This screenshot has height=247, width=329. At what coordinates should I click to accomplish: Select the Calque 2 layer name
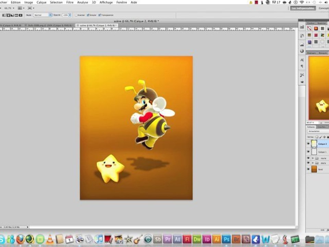pyautogui.click(x=322, y=144)
